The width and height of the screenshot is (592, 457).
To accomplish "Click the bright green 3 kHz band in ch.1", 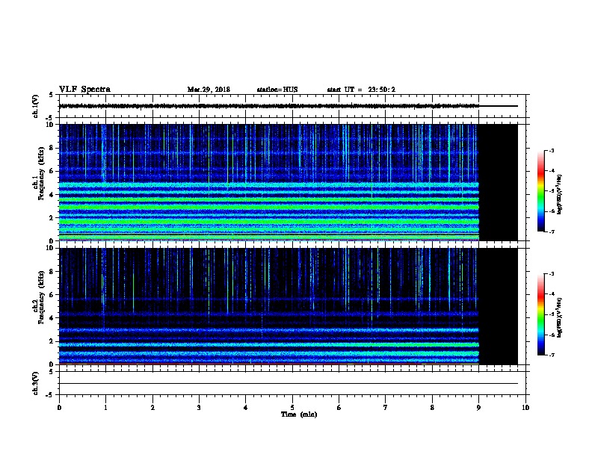I will [269, 207].
